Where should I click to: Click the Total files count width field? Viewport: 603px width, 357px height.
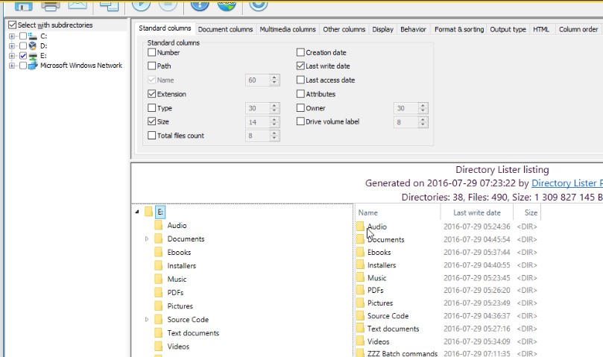pyautogui.click(x=257, y=136)
